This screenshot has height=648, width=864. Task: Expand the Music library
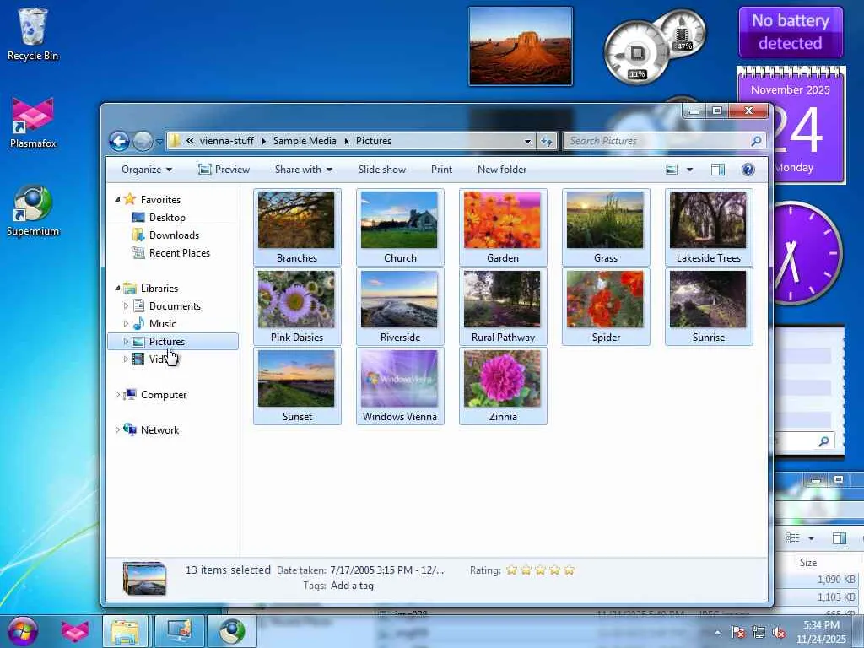click(x=126, y=323)
